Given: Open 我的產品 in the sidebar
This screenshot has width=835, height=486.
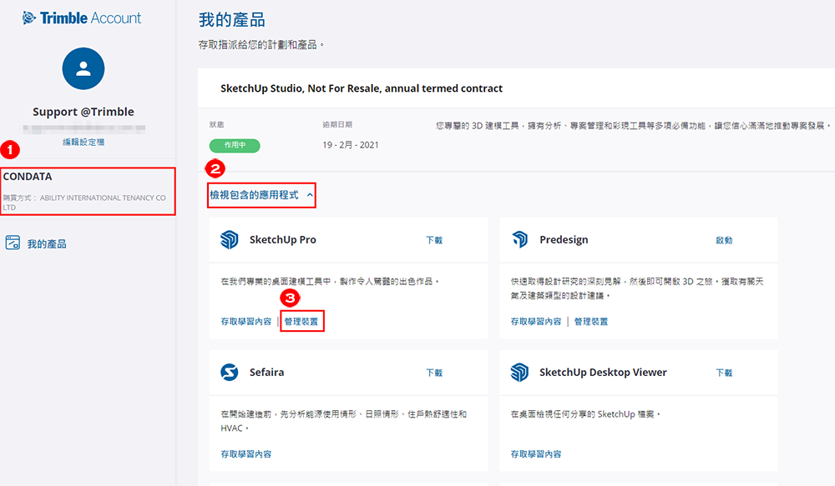Looking at the screenshot, I should pyautogui.click(x=47, y=244).
